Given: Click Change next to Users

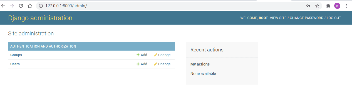Looking at the screenshot, I should 162,64.
